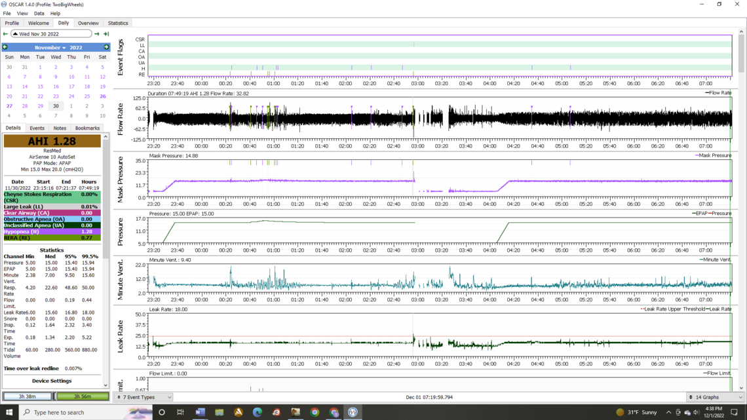Click the Flow Rate graph title
Image resolution: width=747 pixels, height=420 pixels.
point(120,119)
